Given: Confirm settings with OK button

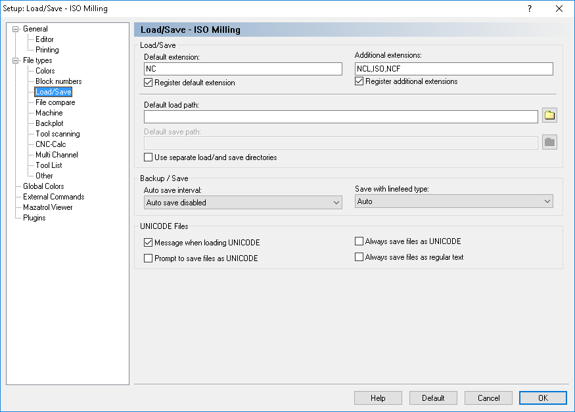Looking at the screenshot, I should tap(543, 398).
